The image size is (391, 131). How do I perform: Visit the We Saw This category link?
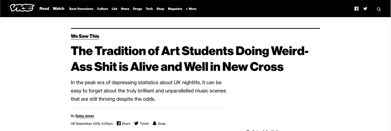[x=85, y=36]
